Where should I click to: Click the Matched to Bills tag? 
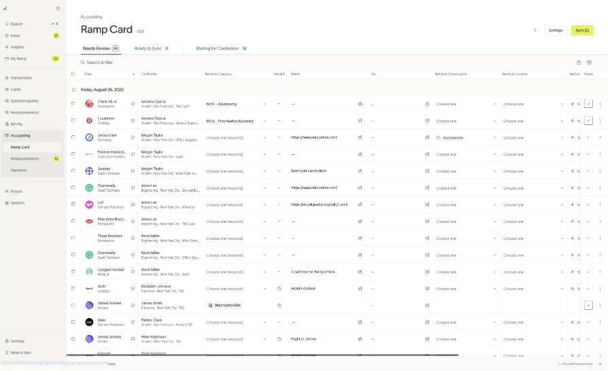click(x=224, y=306)
